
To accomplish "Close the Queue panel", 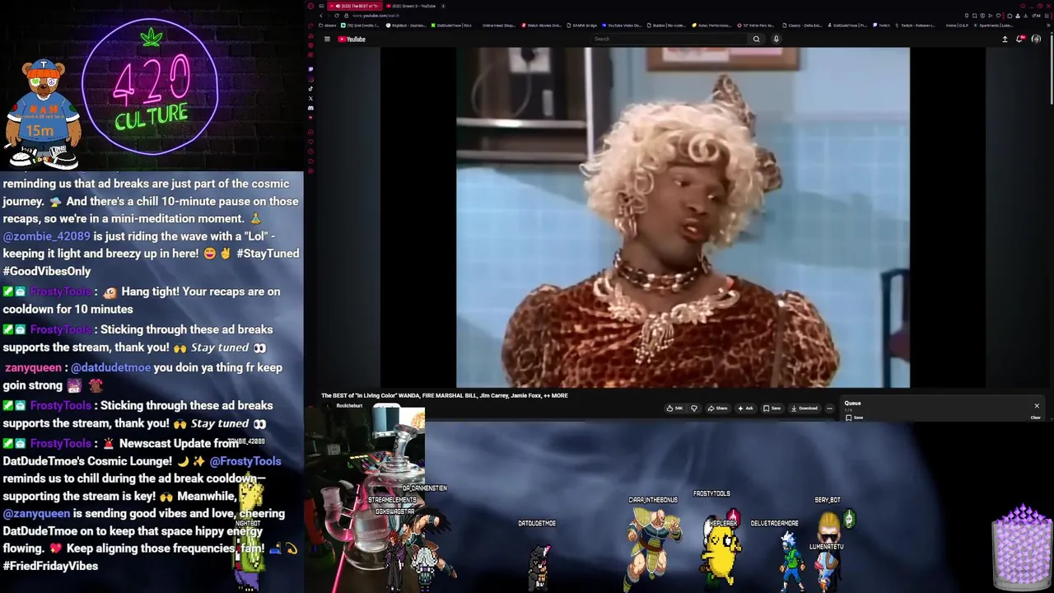I will pos(1037,405).
